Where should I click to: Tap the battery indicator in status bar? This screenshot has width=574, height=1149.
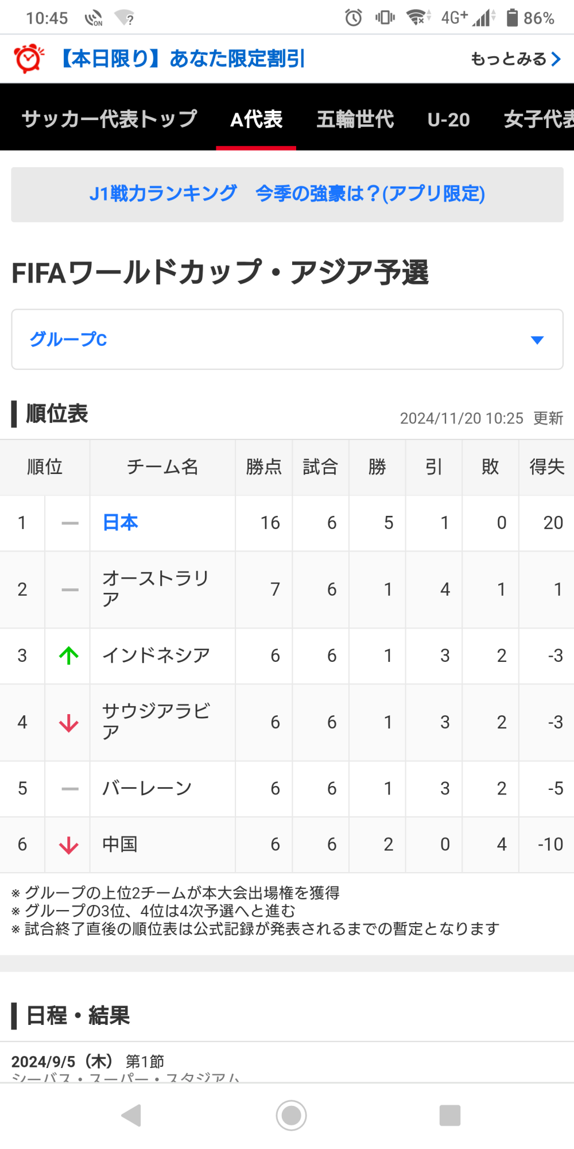pyautogui.click(x=512, y=18)
